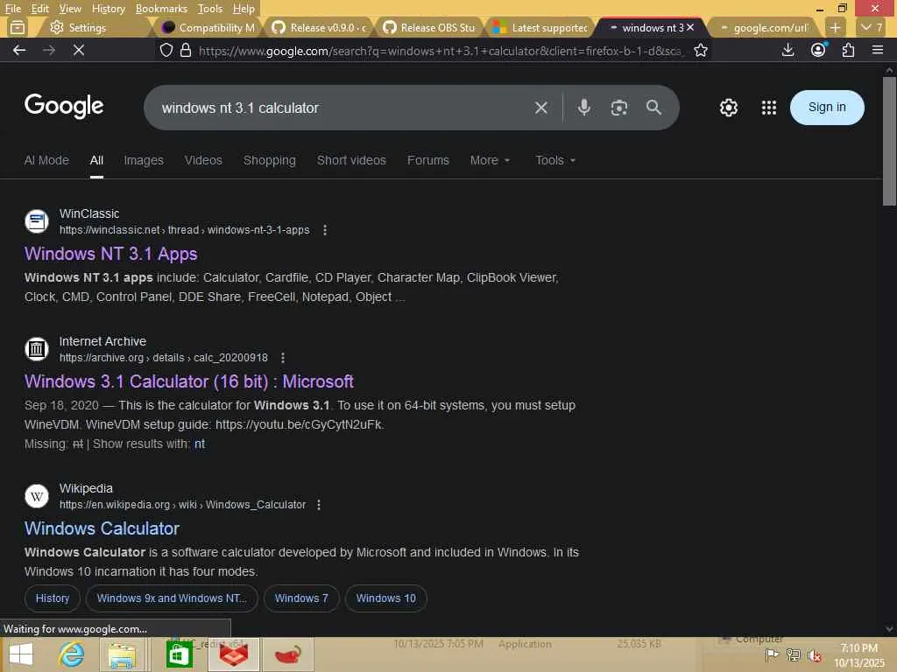Expand the Tools dropdown
This screenshot has height=672, width=897.
554,161
